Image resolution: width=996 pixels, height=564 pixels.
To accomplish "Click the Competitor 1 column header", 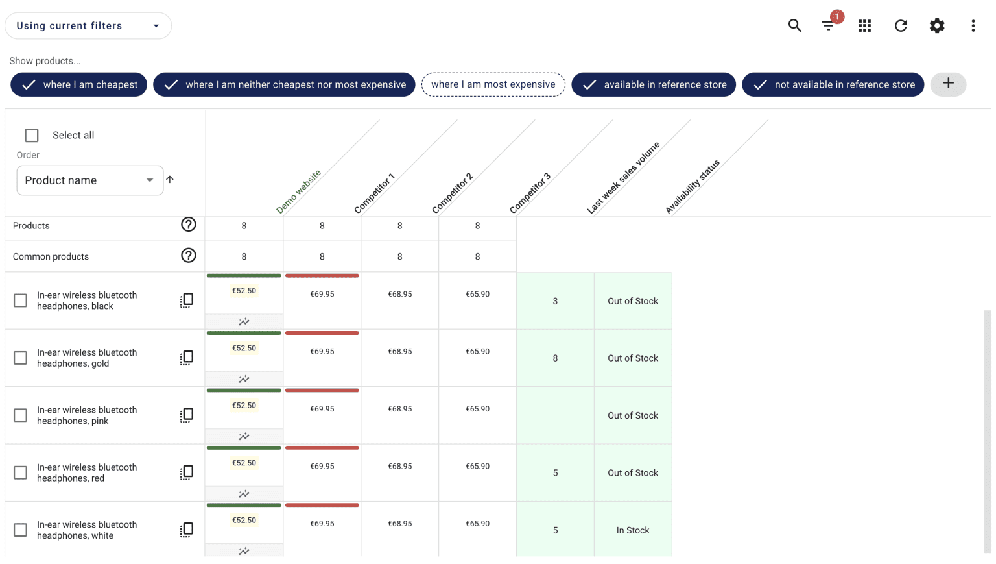I will click(374, 193).
